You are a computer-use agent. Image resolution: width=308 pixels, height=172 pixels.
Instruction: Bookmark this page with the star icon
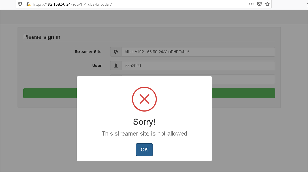pos(267,4)
